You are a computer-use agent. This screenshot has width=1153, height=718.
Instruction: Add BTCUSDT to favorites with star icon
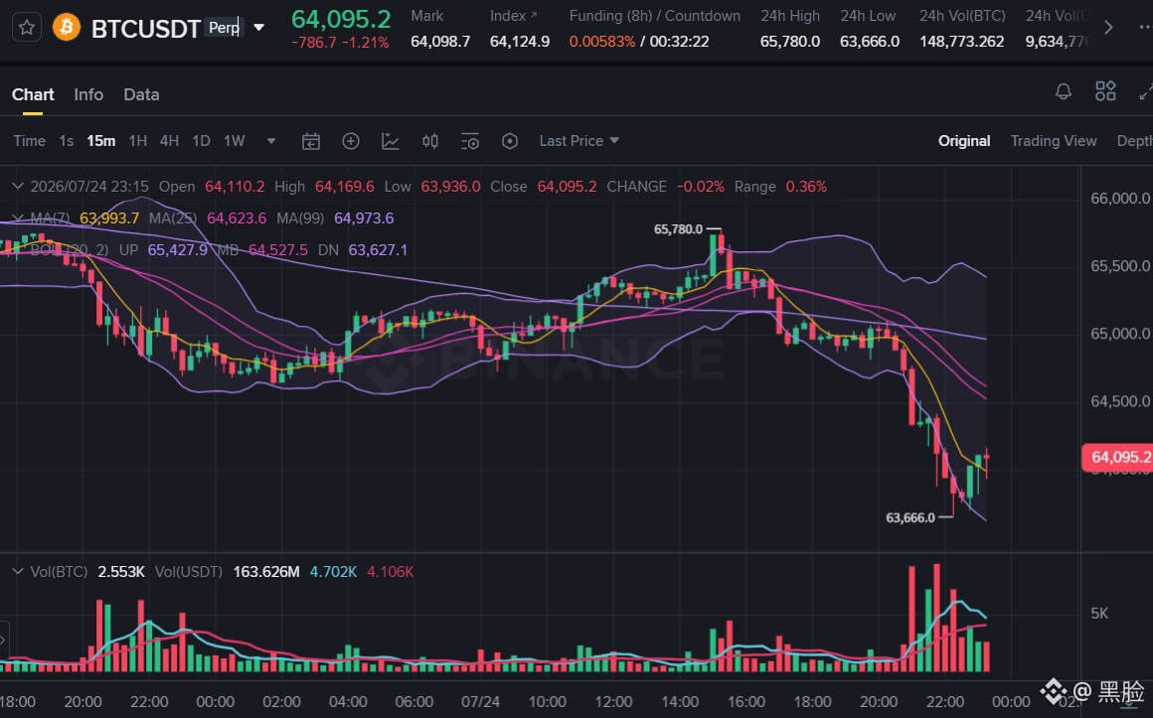(x=27, y=28)
